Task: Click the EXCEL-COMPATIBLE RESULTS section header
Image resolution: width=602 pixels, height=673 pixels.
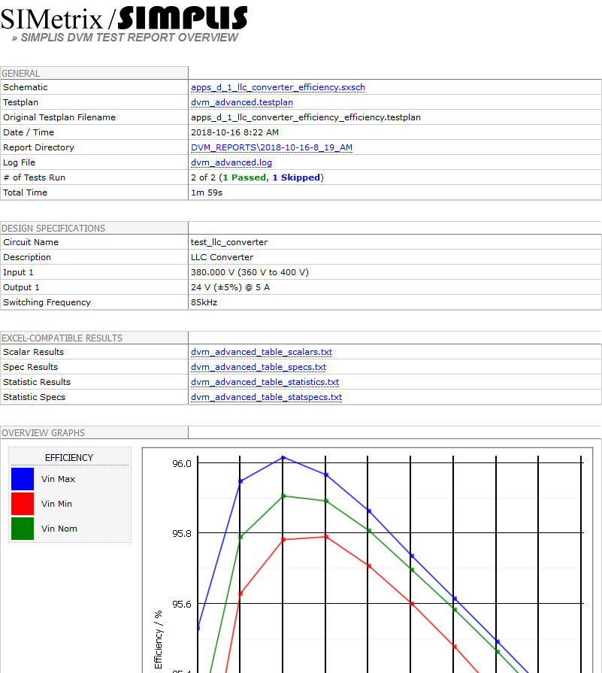Action: 62,338
